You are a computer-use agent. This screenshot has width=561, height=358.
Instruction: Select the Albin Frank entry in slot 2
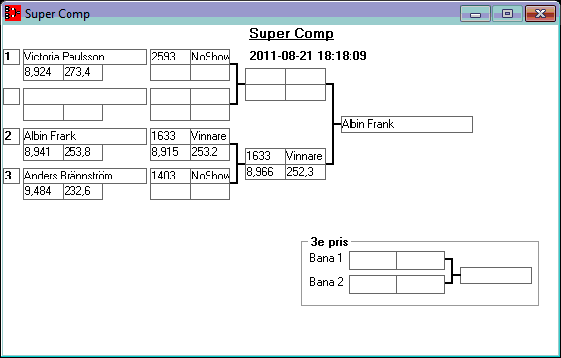tap(84, 136)
